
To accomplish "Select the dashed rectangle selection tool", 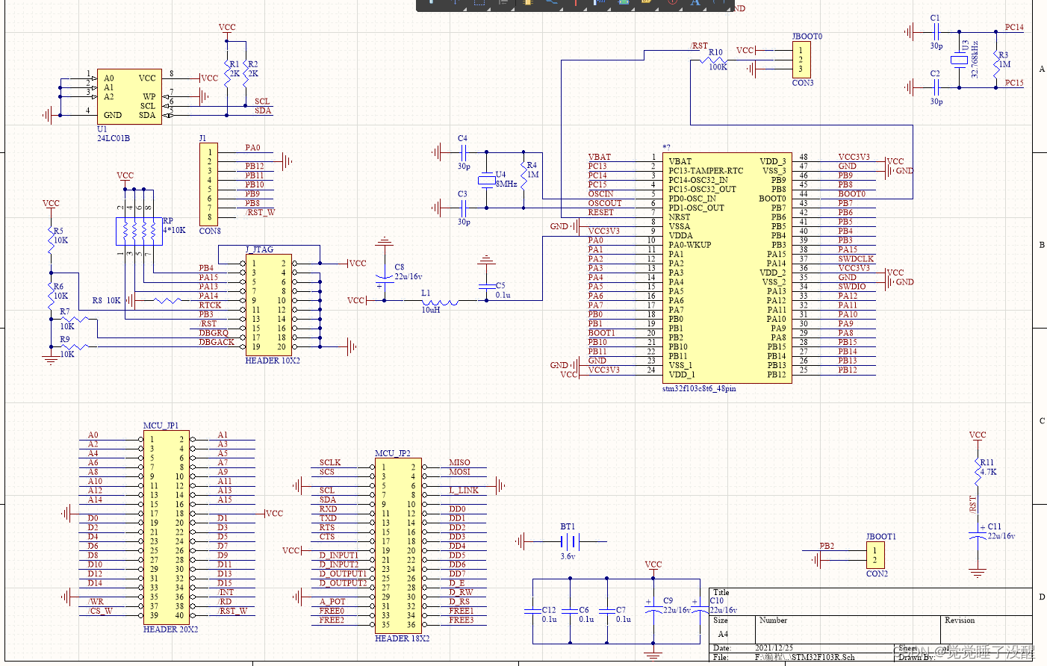I will pyautogui.click(x=479, y=3).
